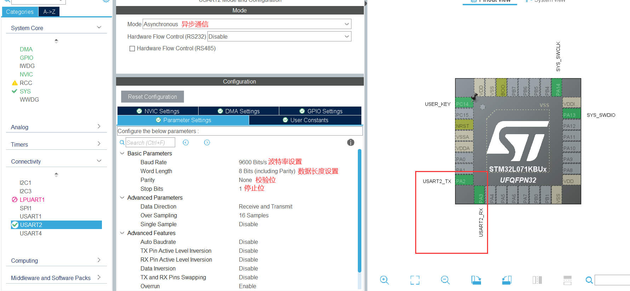Open the NVIC Settings tab

(158, 111)
